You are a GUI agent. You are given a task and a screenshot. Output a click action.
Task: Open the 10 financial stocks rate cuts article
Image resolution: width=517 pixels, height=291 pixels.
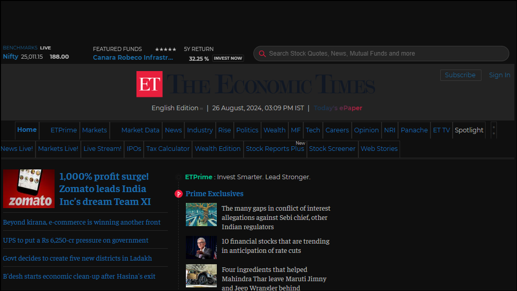(275, 246)
